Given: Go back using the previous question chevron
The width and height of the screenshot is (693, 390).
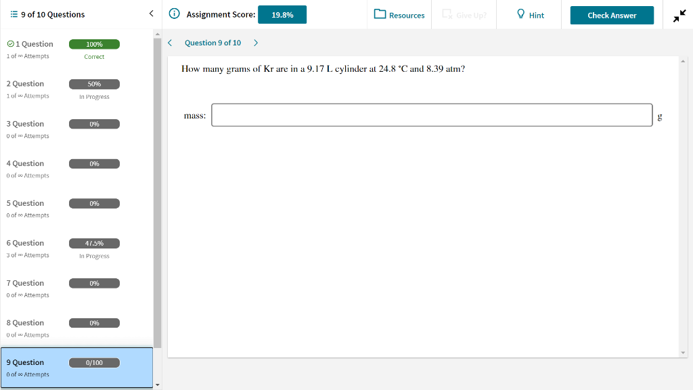Looking at the screenshot, I should [170, 42].
